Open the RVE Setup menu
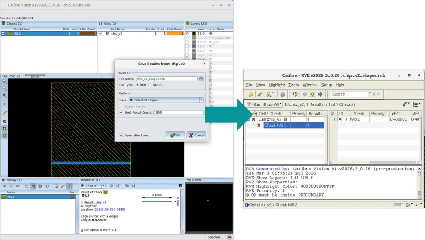 point(327,85)
